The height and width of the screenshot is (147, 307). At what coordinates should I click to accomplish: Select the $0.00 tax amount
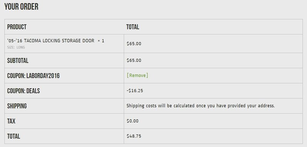[x=133, y=121]
